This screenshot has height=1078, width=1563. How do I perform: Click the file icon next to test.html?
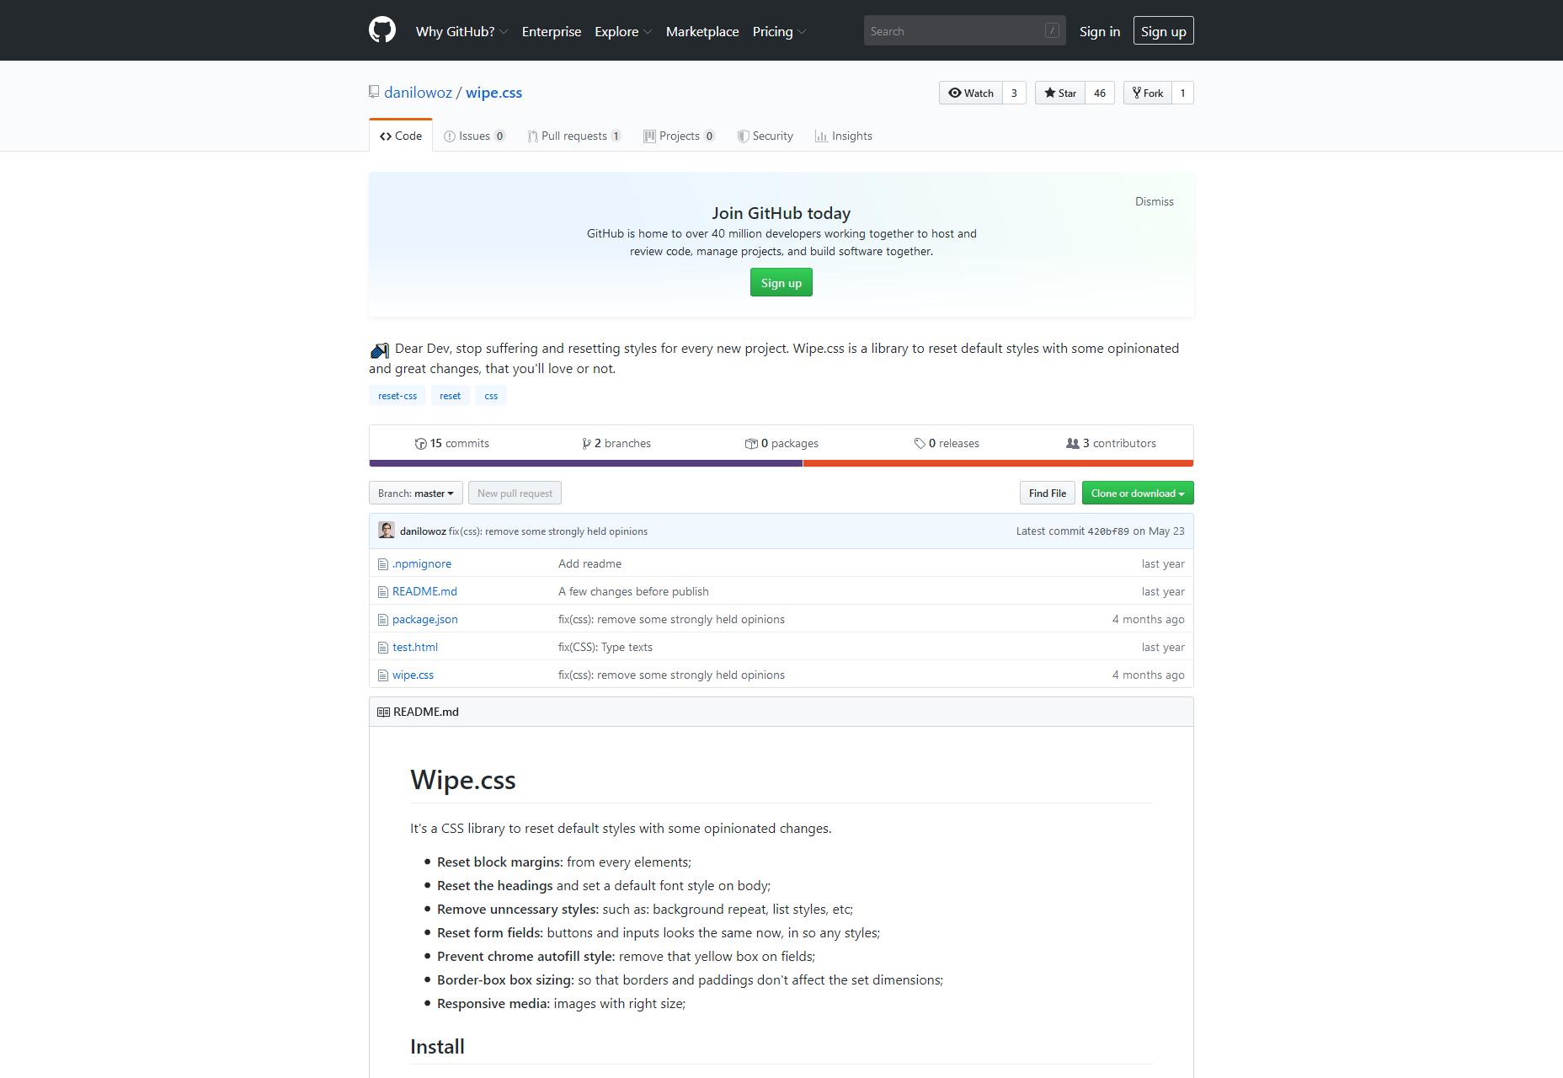pos(383,648)
